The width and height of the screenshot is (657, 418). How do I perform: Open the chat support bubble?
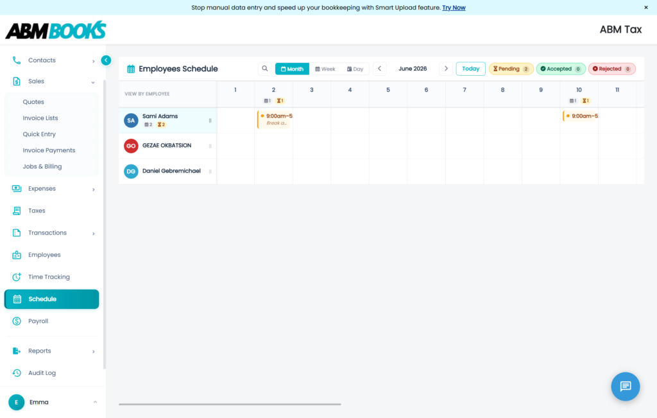pos(625,386)
